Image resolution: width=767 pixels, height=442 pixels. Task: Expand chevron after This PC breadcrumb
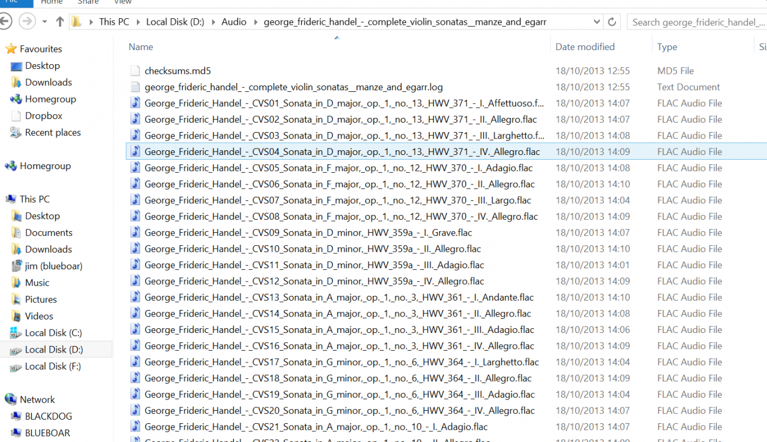coord(137,22)
